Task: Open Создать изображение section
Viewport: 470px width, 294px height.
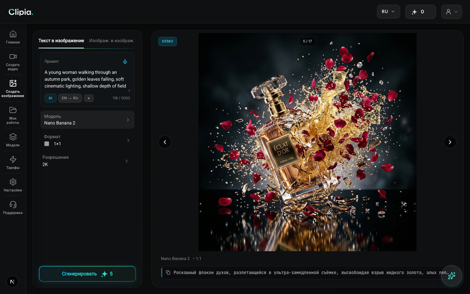Action: point(13,89)
